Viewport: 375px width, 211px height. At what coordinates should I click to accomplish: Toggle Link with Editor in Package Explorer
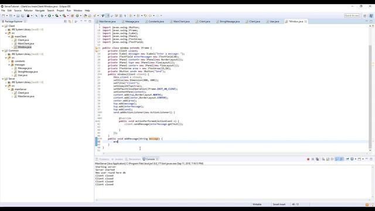coord(70,22)
